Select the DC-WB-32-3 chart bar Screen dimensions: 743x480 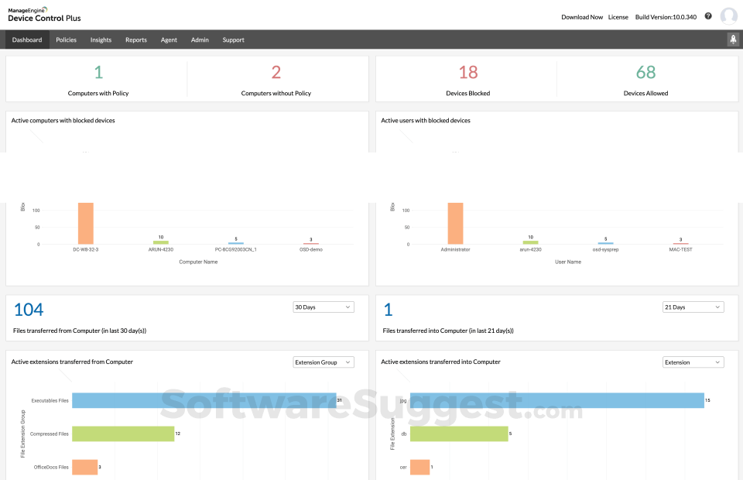[x=85, y=225]
